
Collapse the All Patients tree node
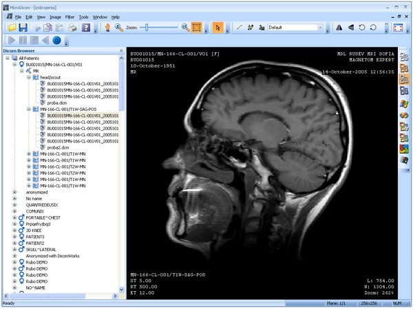(8, 58)
